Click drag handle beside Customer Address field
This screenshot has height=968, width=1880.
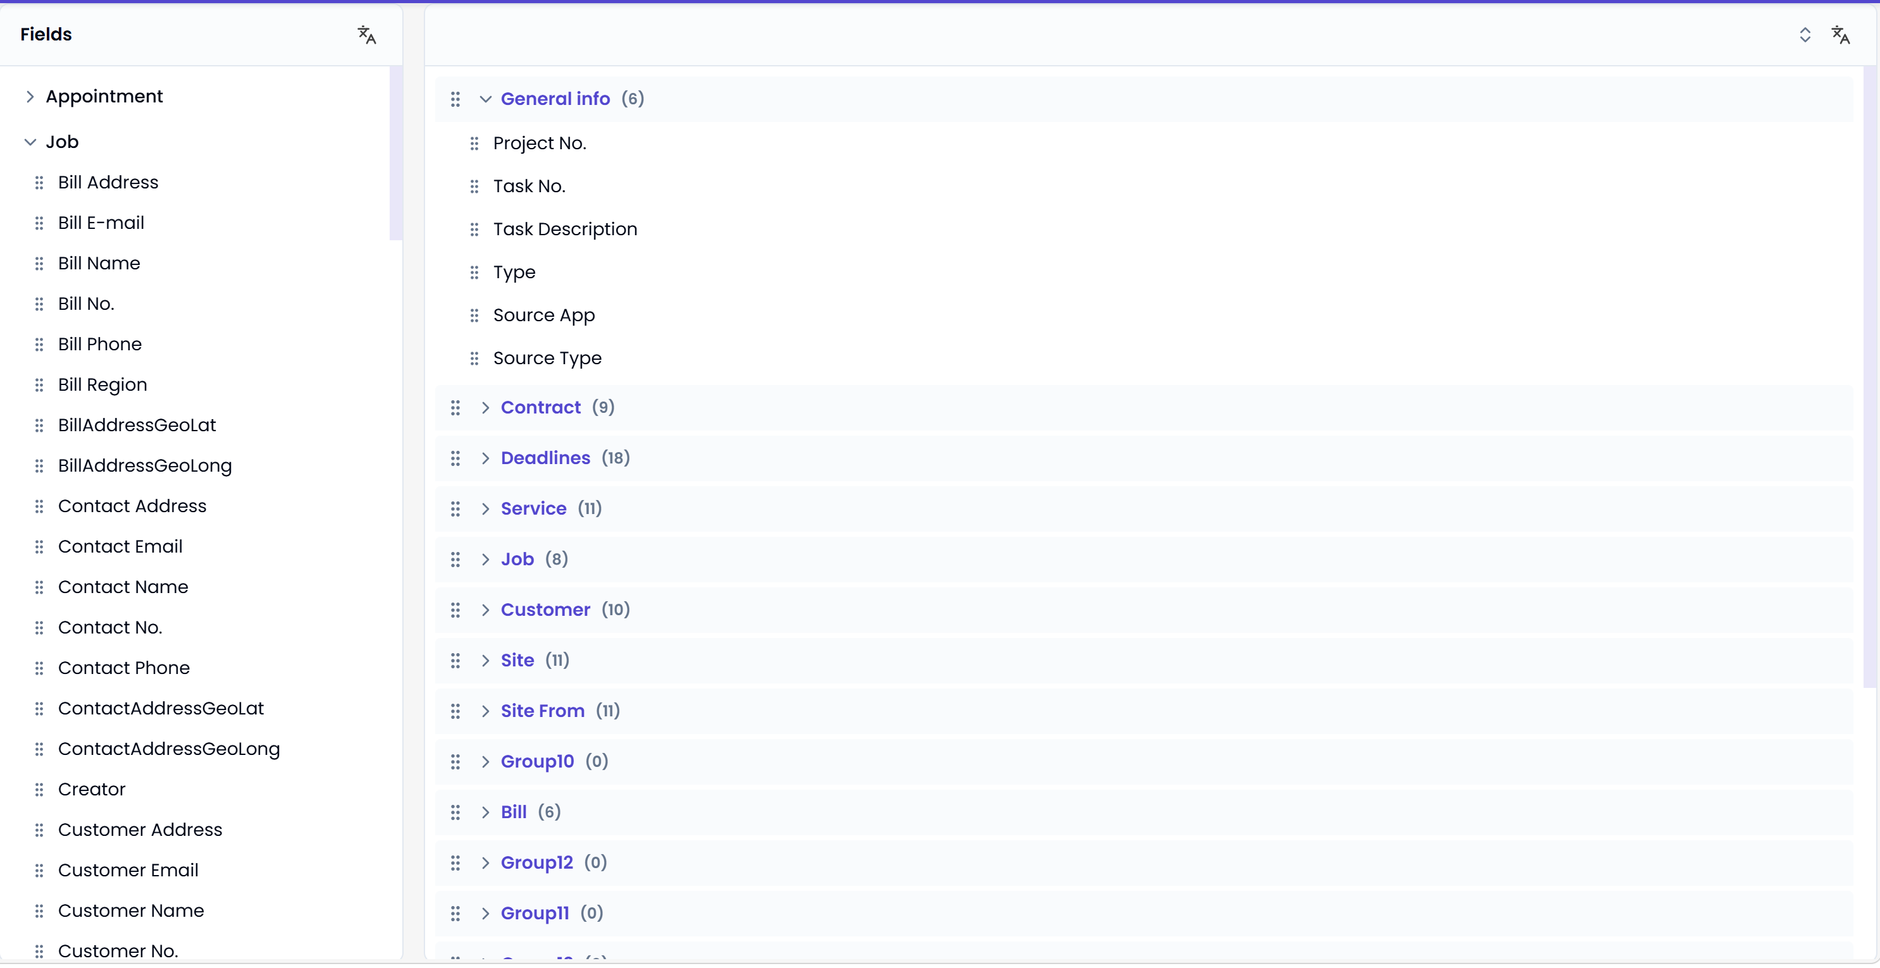39,830
